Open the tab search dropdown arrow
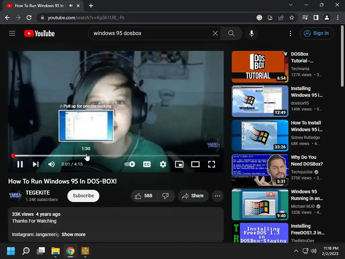The height and width of the screenshot is (259, 345). (x=291, y=5)
